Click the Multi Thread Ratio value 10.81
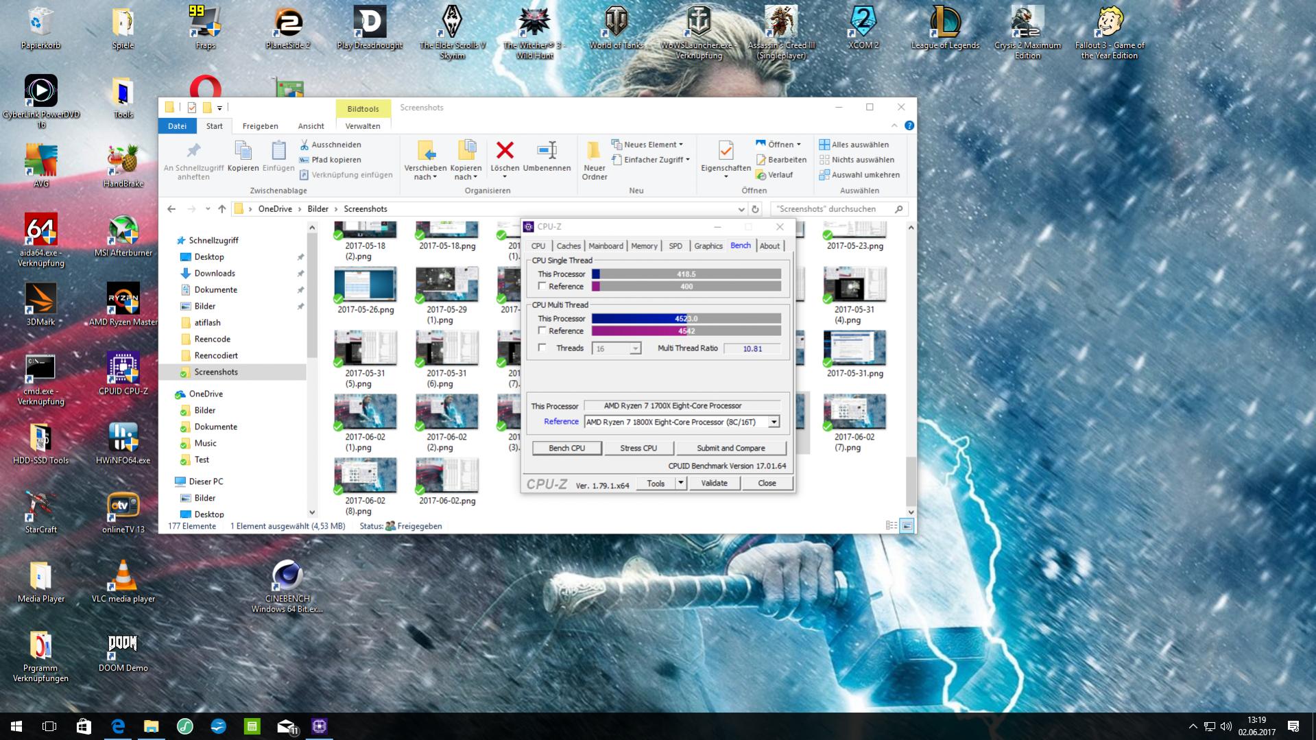Screen dimensions: 1316x740 coord(752,348)
